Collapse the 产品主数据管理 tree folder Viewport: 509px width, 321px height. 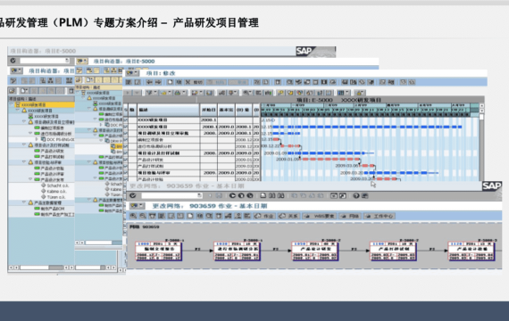tap(24, 202)
